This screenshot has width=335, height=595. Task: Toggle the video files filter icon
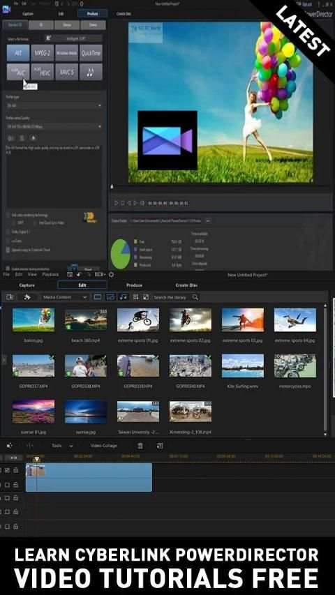point(98,297)
